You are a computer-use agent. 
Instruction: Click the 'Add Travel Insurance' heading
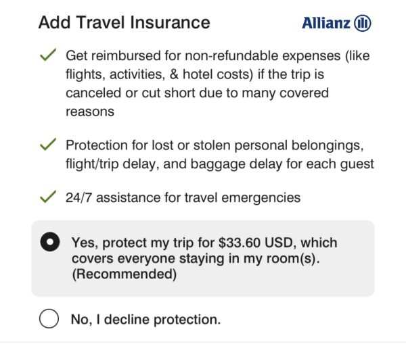[125, 22]
